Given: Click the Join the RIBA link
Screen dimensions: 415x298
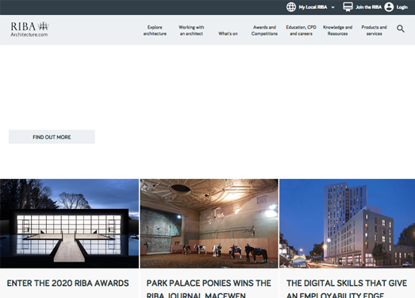Looking at the screenshot, I should pyautogui.click(x=368, y=7).
